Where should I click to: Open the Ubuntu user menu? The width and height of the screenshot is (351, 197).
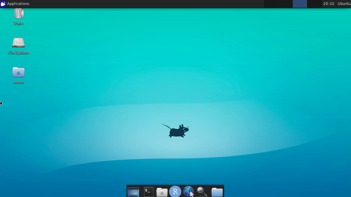click(x=344, y=4)
